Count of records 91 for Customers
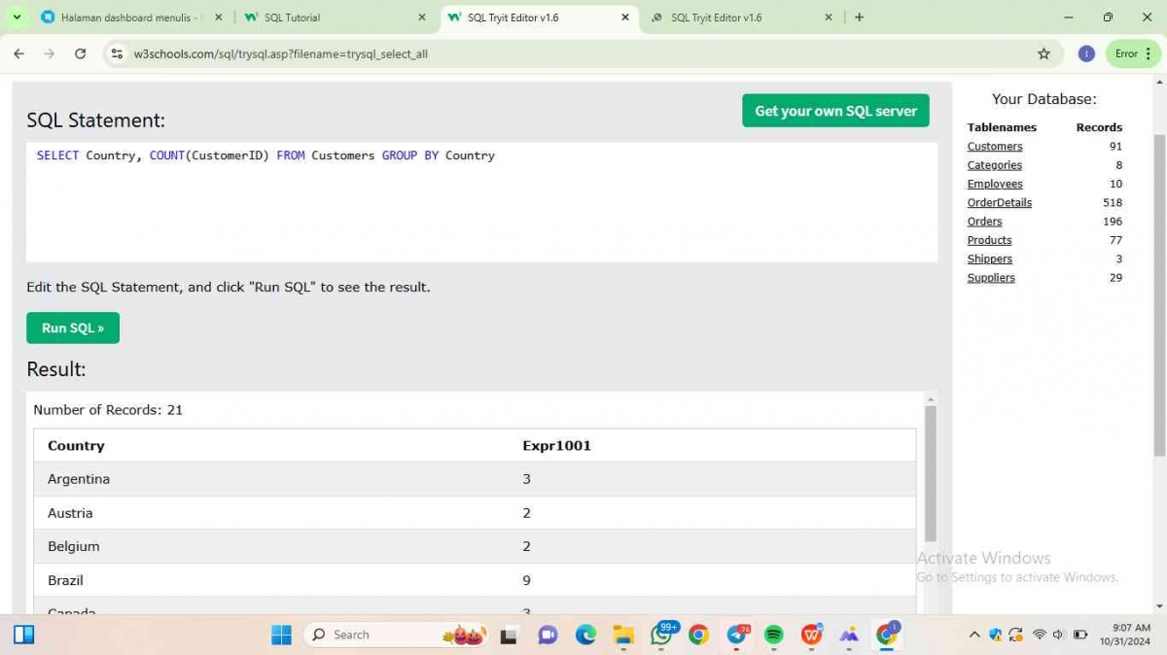The height and width of the screenshot is (655, 1167). point(1115,147)
